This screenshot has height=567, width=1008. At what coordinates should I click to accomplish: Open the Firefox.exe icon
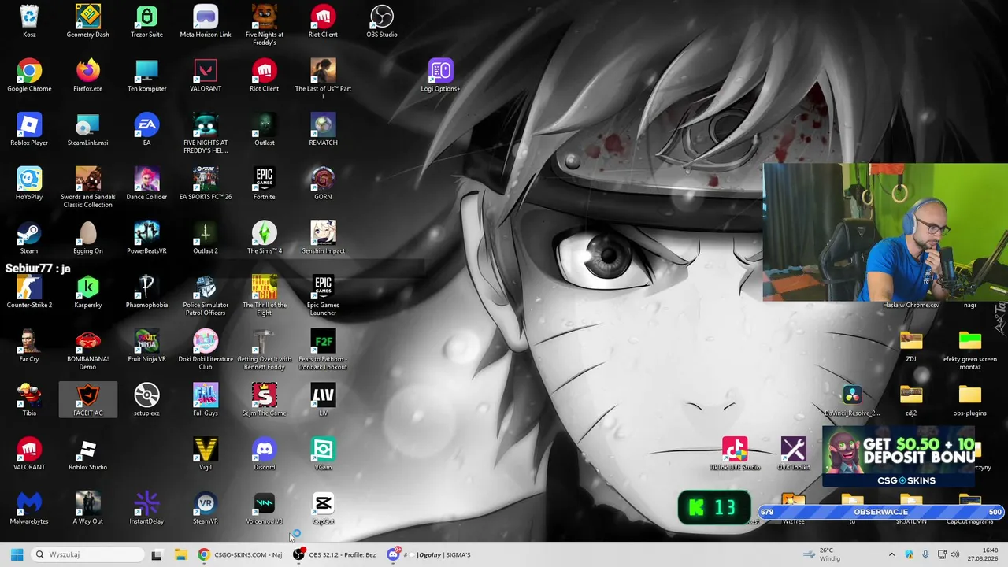tap(88, 76)
